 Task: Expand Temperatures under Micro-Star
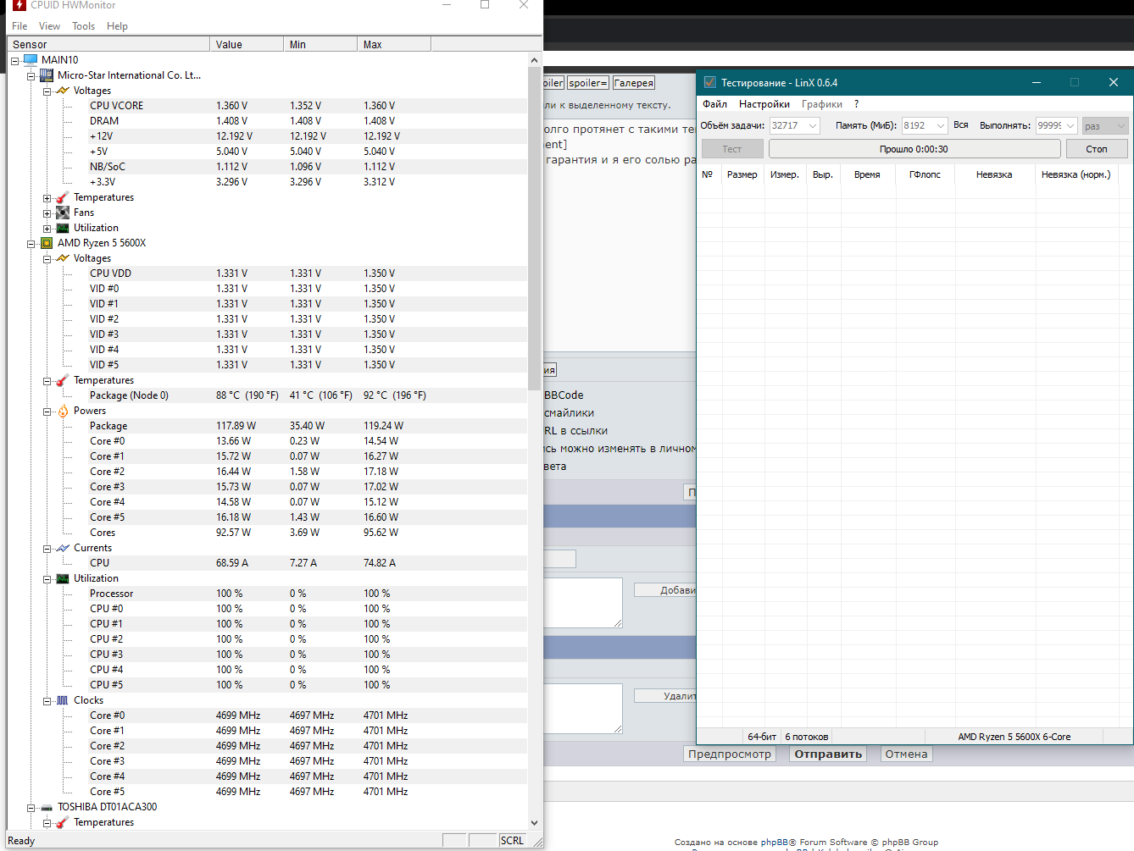(47, 198)
